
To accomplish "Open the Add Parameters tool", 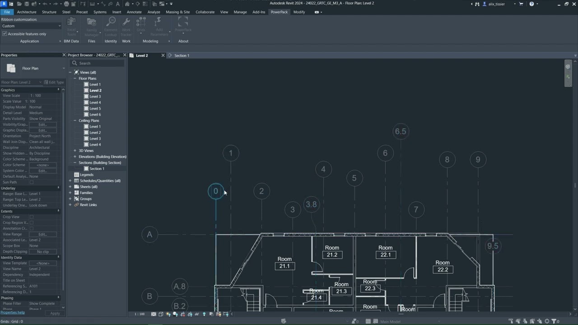I will pos(158,26).
